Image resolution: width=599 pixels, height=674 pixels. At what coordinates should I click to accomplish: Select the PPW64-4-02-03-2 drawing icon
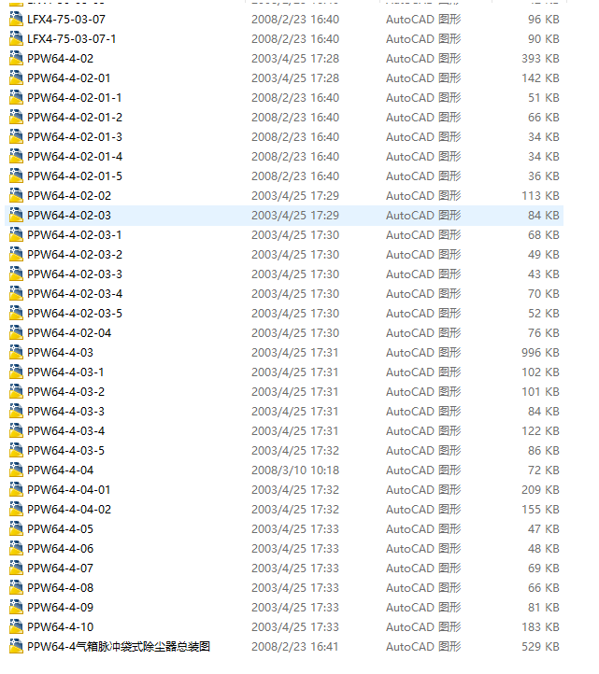tap(16, 255)
